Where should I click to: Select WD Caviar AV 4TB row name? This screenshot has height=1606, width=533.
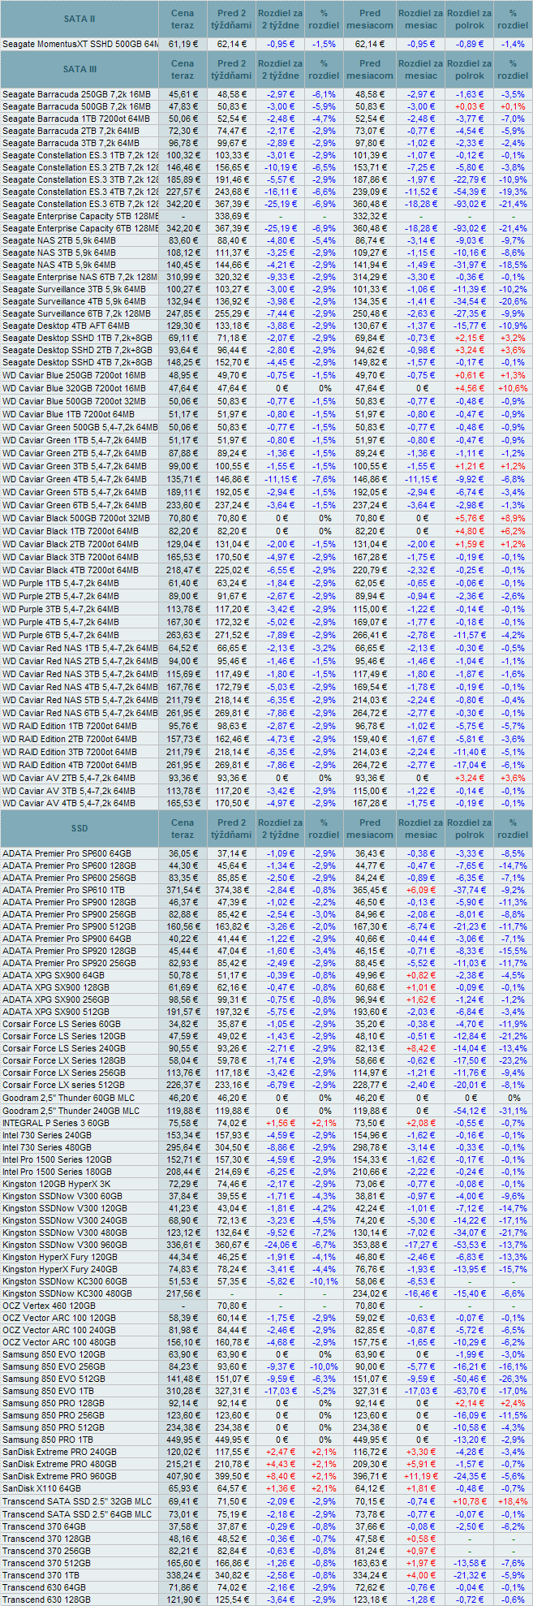tap(69, 803)
